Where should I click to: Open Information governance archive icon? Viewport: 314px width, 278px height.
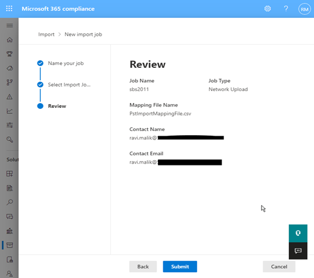coord(10,245)
